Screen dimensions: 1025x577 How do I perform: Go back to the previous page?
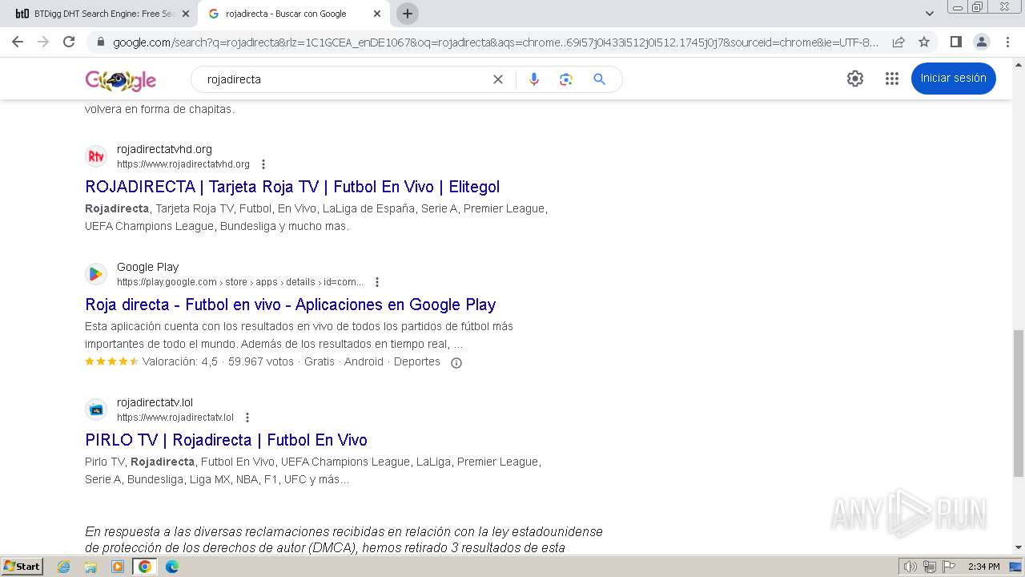(18, 42)
